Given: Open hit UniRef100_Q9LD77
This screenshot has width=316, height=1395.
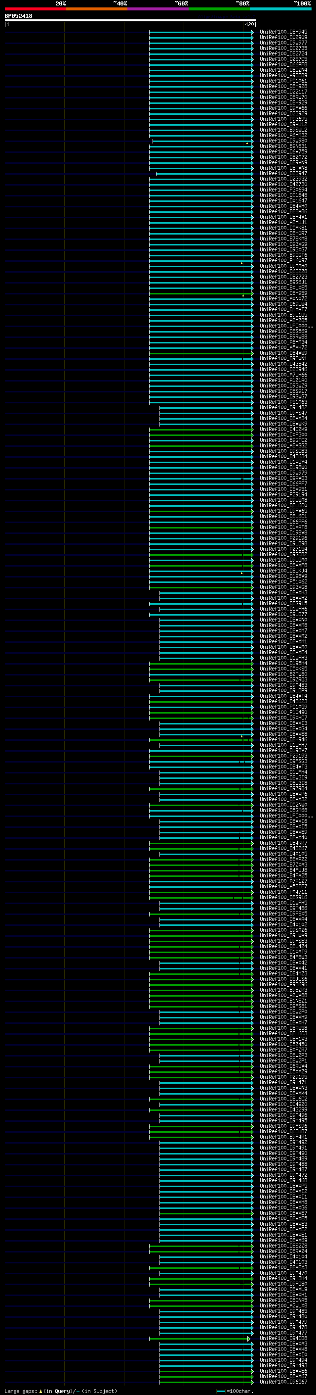Looking at the screenshot, I should pos(283,614).
